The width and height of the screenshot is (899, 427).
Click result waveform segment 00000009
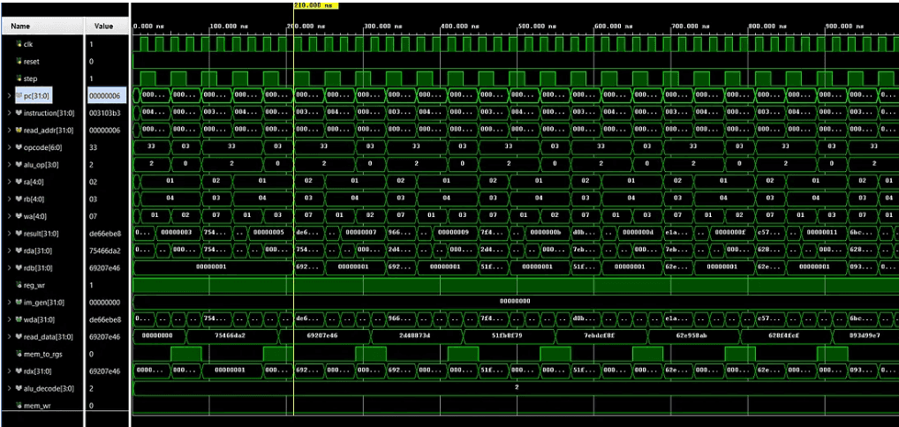(453, 233)
